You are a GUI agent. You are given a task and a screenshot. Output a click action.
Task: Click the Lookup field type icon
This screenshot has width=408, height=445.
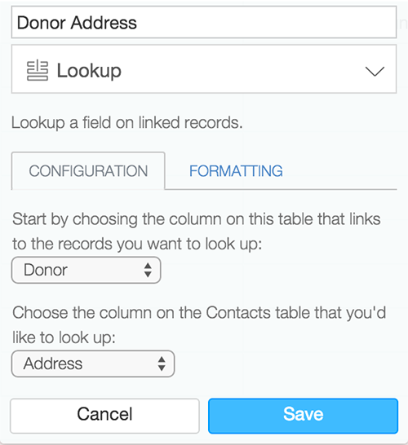pos(38,70)
